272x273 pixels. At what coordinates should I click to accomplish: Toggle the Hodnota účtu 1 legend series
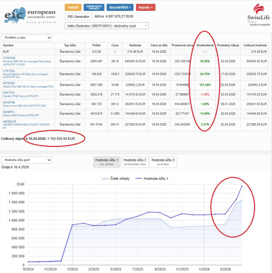click(x=152, y=178)
